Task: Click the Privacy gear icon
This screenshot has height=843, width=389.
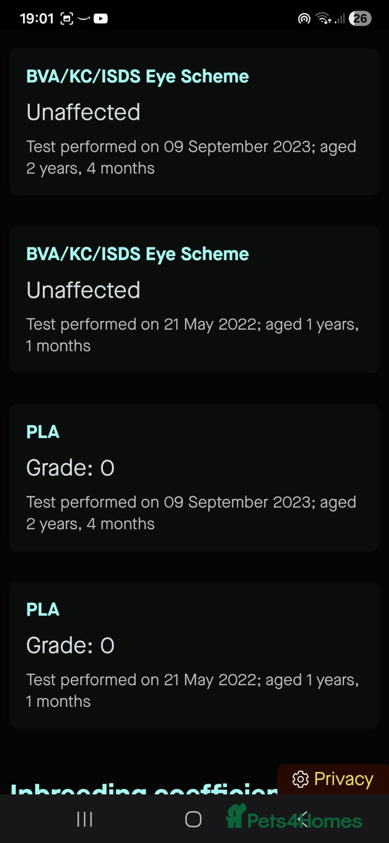Action: 300,780
